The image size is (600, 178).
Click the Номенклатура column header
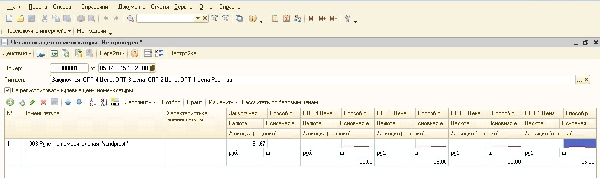point(93,123)
